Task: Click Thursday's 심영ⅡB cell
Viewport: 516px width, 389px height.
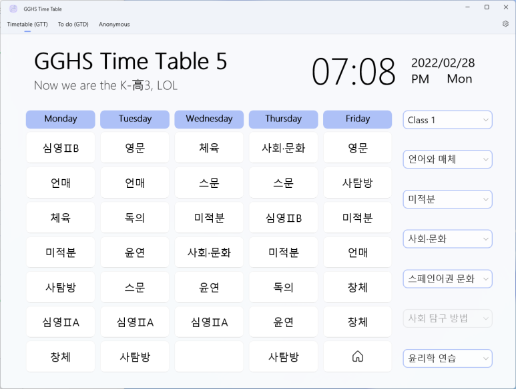Action: pyautogui.click(x=283, y=217)
